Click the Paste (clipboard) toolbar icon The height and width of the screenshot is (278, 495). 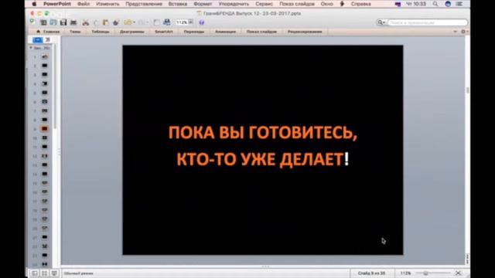coord(106,22)
